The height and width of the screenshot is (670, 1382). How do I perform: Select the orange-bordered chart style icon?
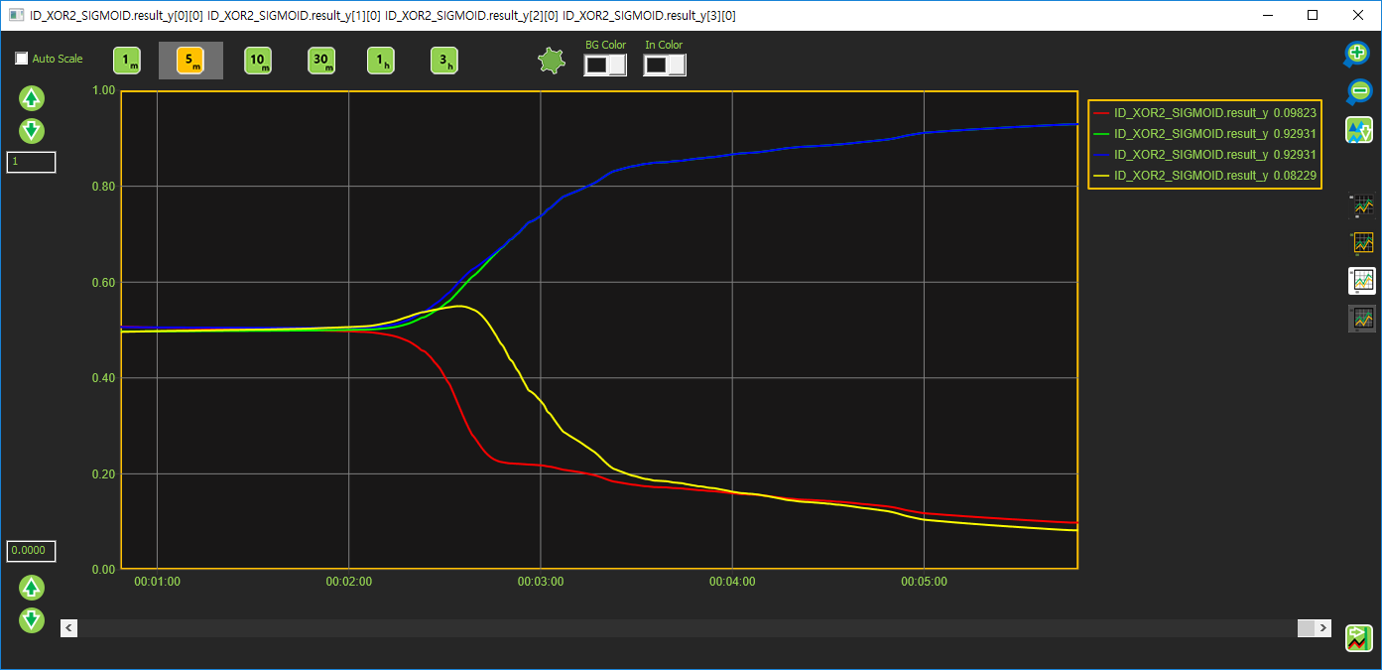[x=1362, y=243]
